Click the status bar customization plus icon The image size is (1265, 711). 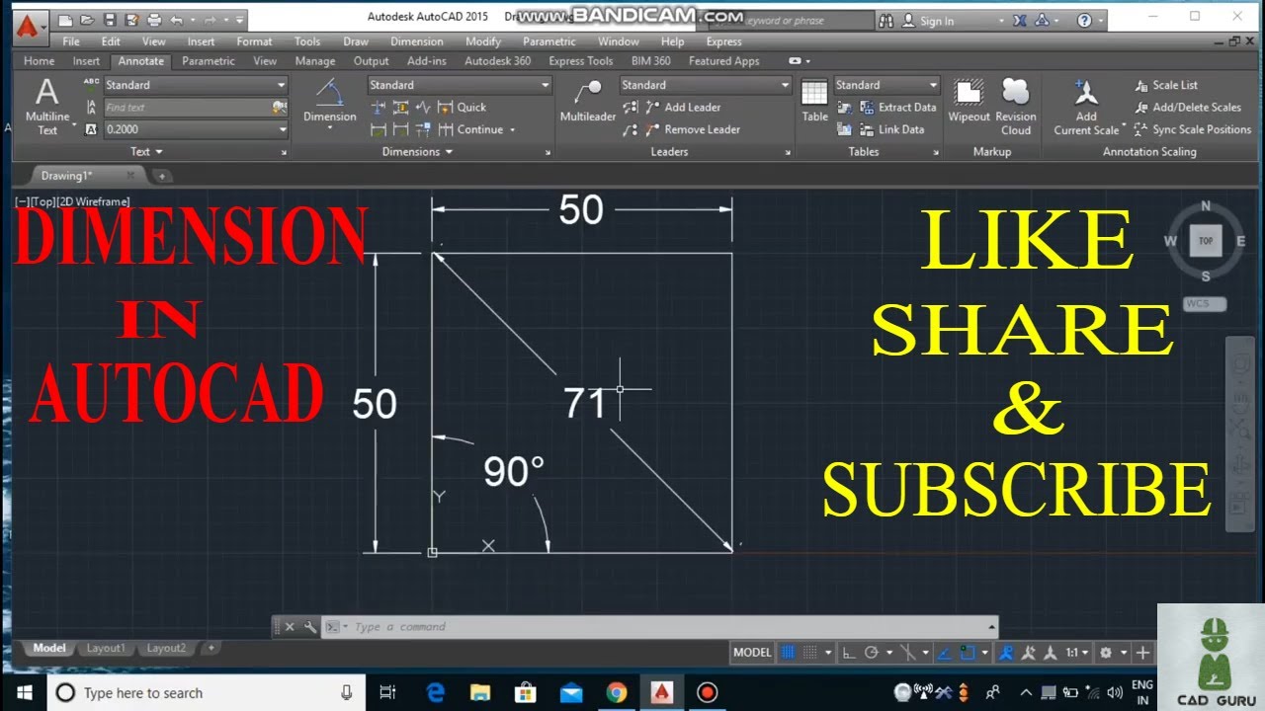(x=1142, y=653)
